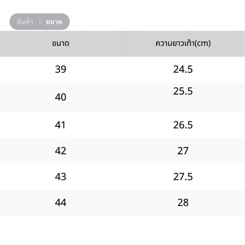Click the 27 foot length value
The width and height of the screenshot is (245, 245).
pyautogui.click(x=183, y=151)
